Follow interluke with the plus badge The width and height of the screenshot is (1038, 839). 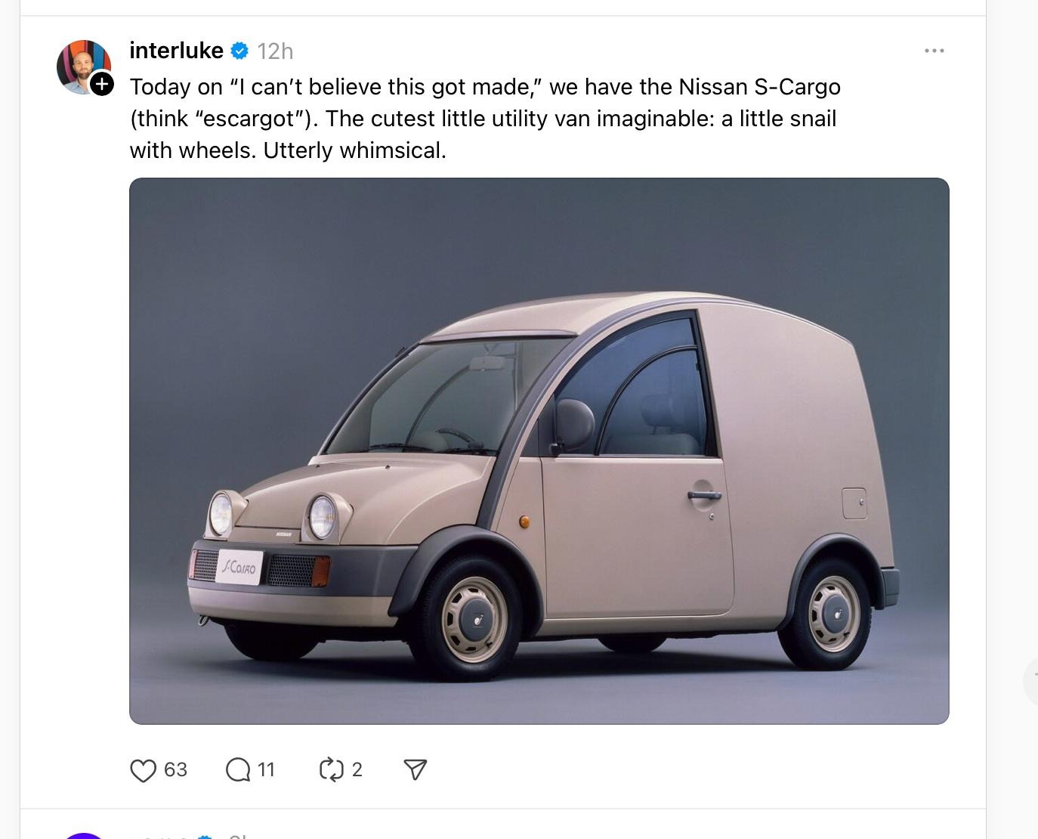102,84
